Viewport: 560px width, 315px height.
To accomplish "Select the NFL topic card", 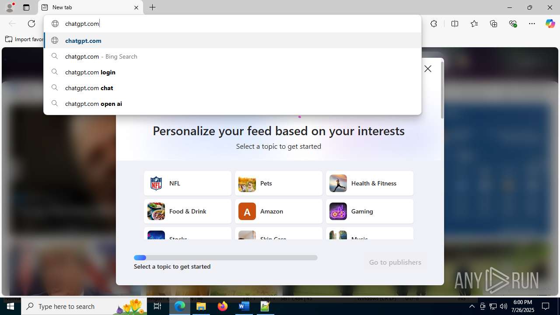I will [188, 183].
